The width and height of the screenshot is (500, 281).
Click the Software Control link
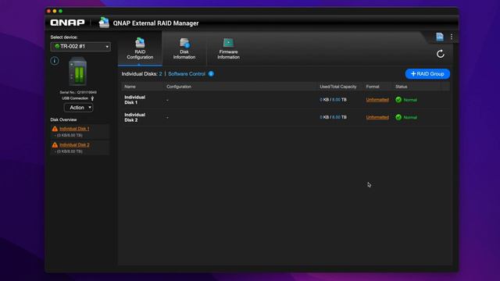click(x=187, y=74)
